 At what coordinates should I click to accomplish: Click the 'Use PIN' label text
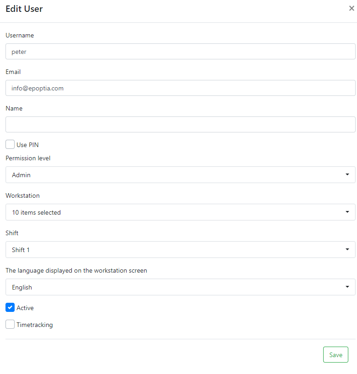coord(27,145)
